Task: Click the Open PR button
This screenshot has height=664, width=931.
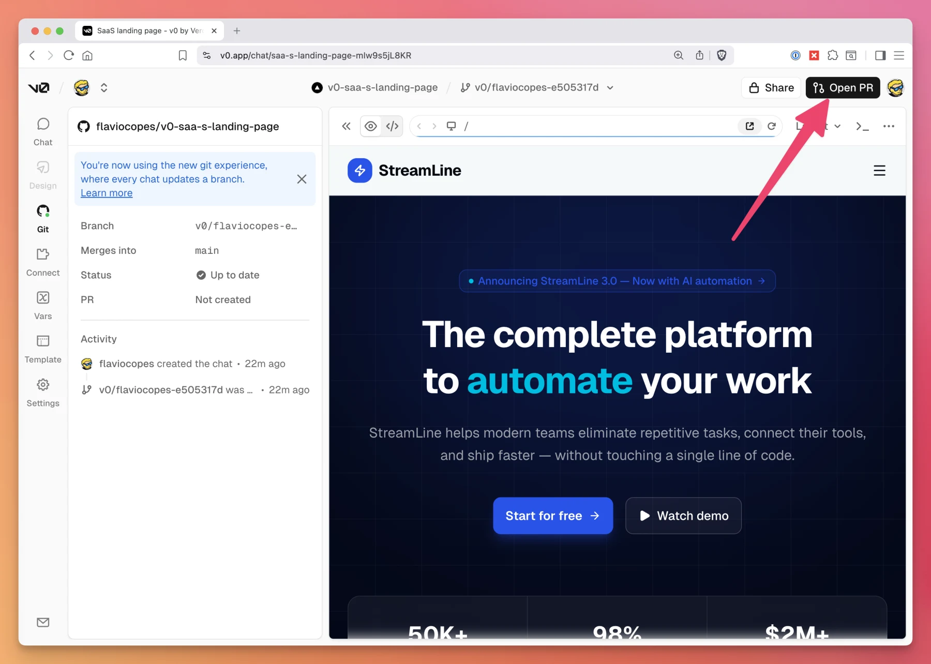Action: pos(843,87)
